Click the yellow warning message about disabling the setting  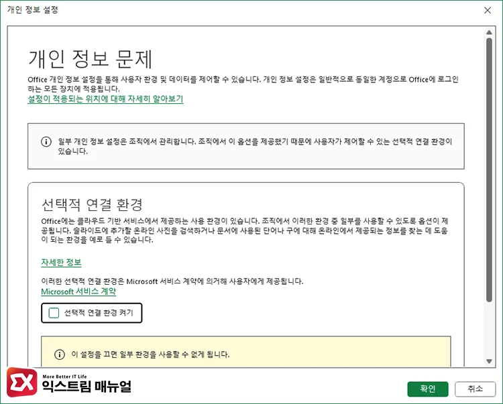(150, 354)
